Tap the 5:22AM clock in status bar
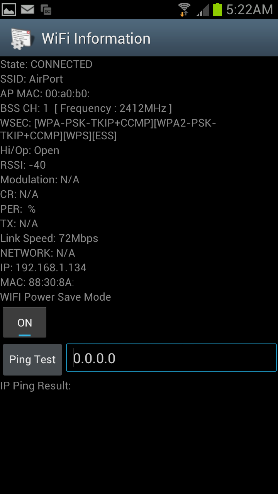Image resolution: width=278 pixels, height=494 pixels. pos(249,10)
